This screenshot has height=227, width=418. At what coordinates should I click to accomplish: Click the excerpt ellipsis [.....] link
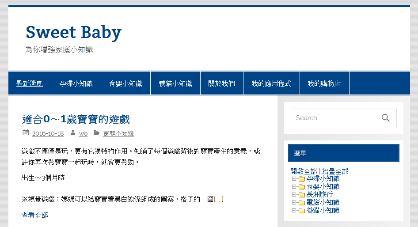point(219,199)
